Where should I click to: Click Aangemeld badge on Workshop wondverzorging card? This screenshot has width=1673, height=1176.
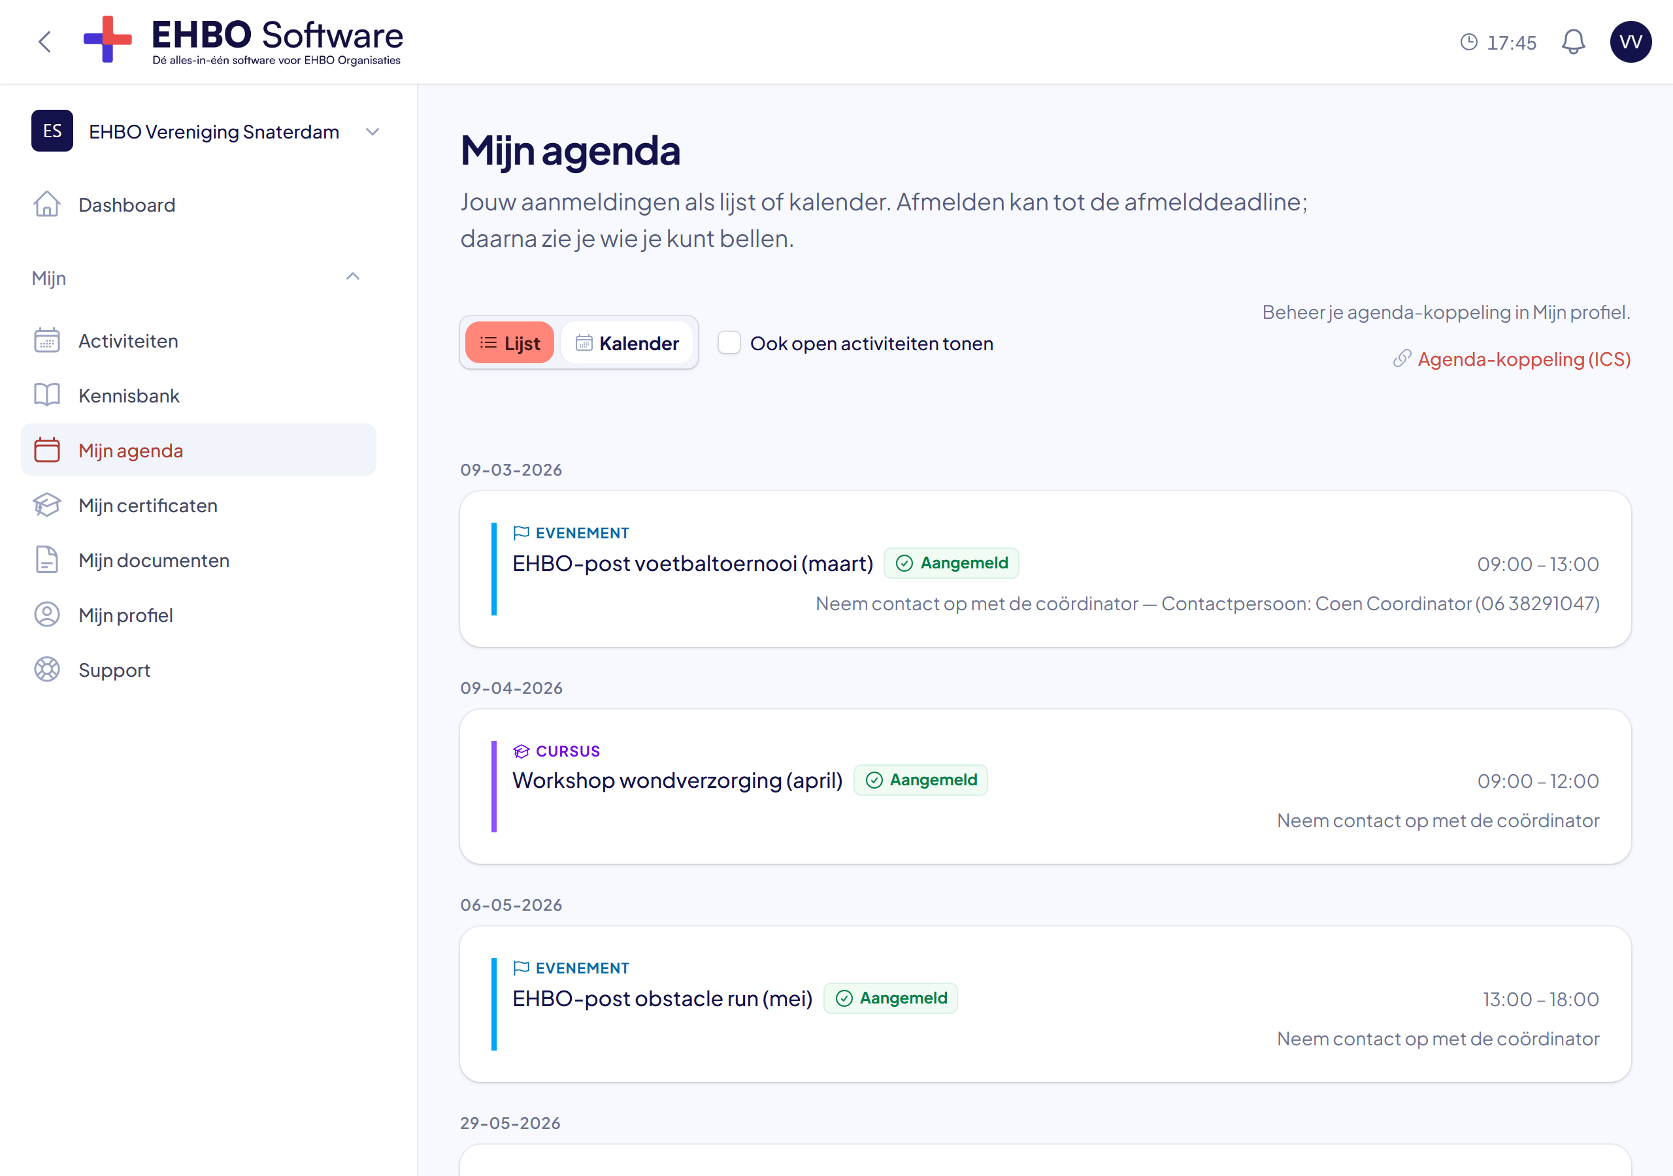[x=921, y=780]
